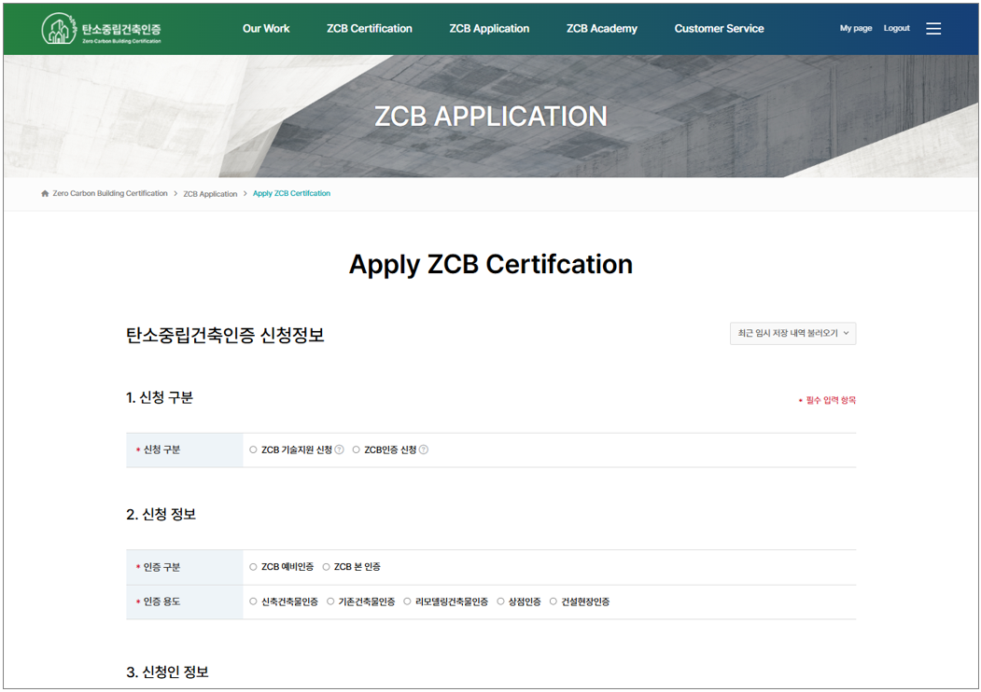Click the Logout link

click(x=896, y=29)
